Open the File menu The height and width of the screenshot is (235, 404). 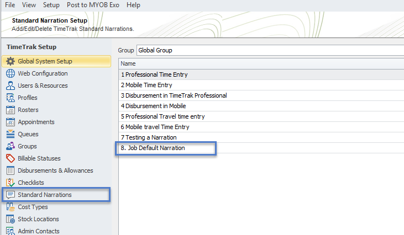(10, 5)
